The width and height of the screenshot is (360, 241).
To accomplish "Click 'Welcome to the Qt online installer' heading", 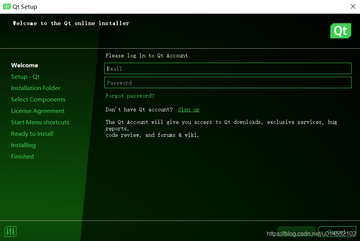I will point(71,23).
